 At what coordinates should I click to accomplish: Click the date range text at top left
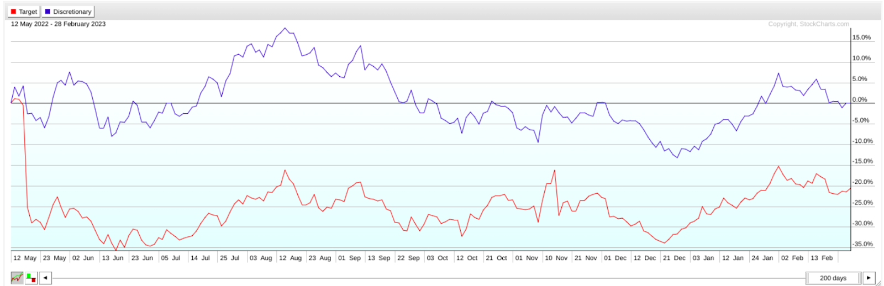pos(58,24)
